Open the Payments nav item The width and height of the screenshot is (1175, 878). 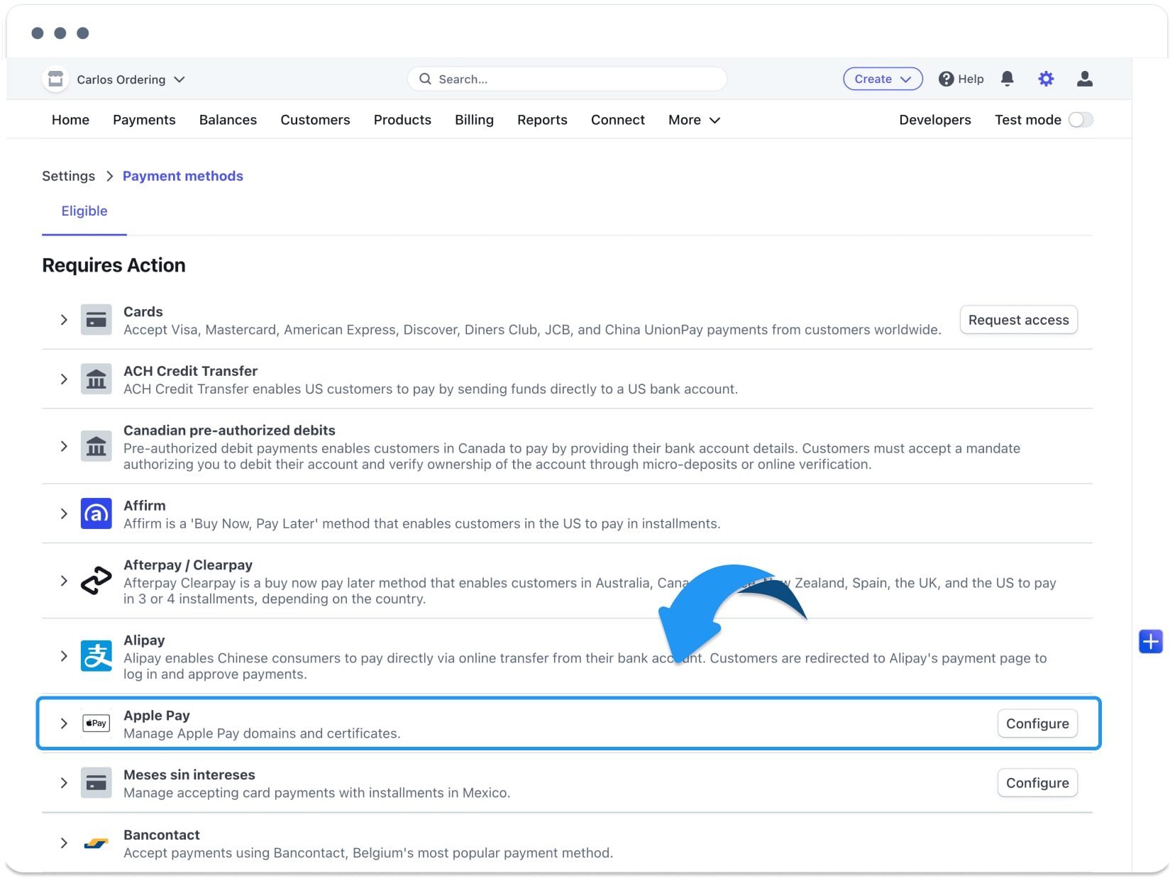point(144,120)
